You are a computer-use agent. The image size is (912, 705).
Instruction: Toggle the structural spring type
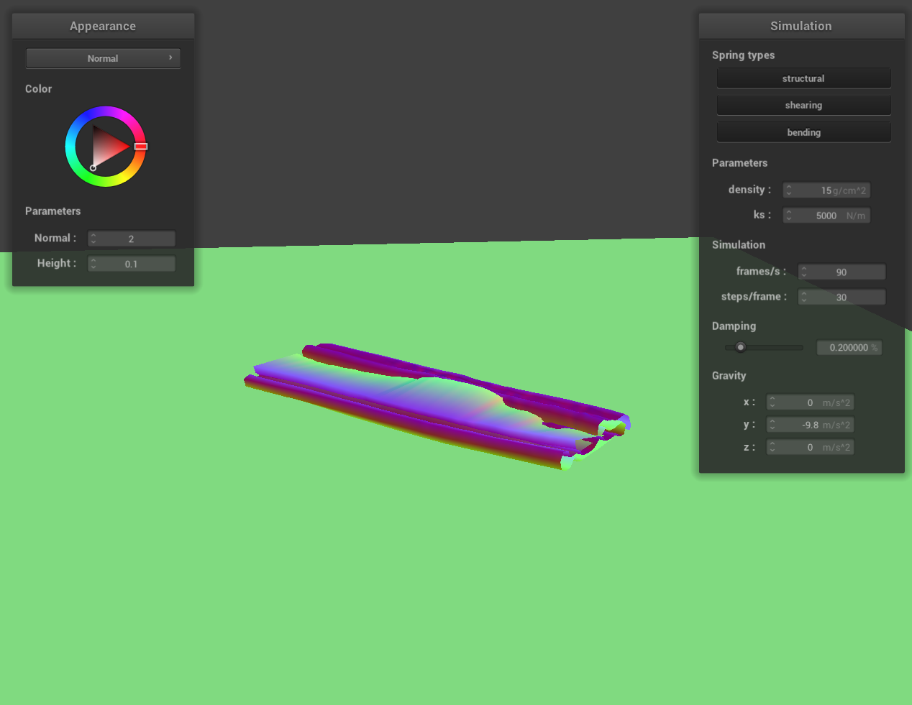click(803, 78)
